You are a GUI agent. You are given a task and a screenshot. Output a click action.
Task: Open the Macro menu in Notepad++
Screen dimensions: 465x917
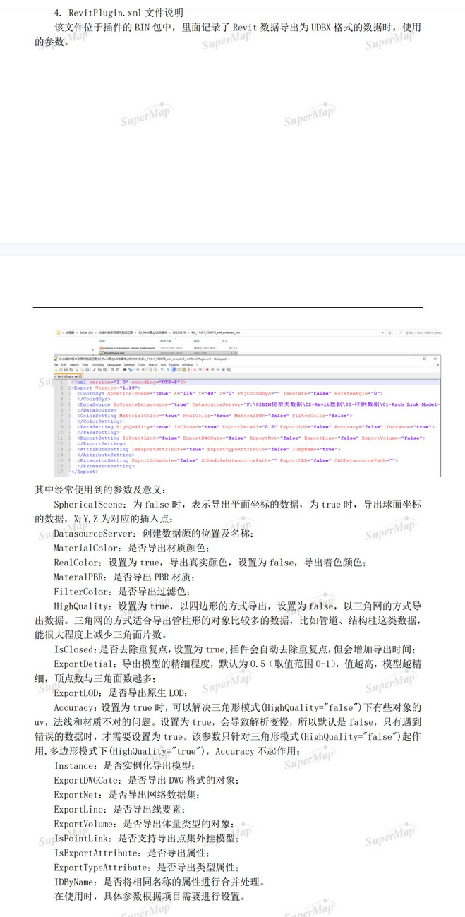(x=153, y=364)
